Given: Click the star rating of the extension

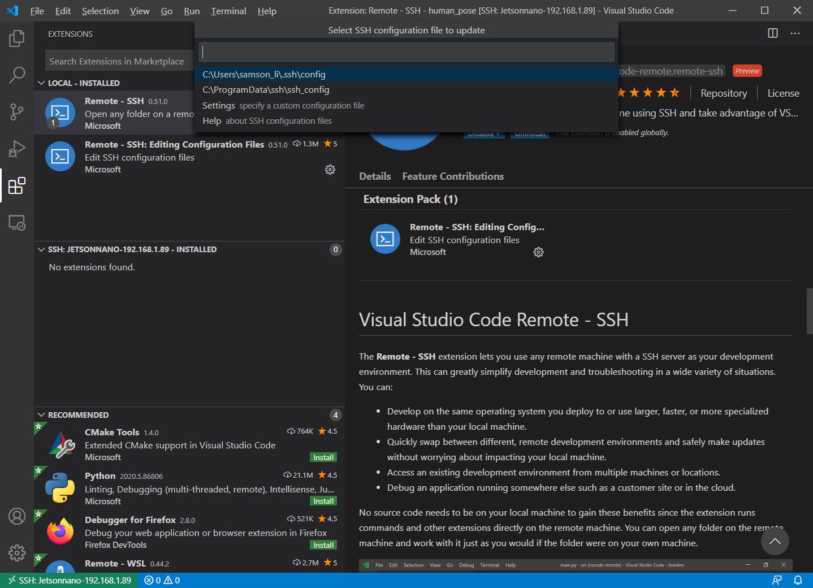Looking at the screenshot, I should click(x=648, y=93).
